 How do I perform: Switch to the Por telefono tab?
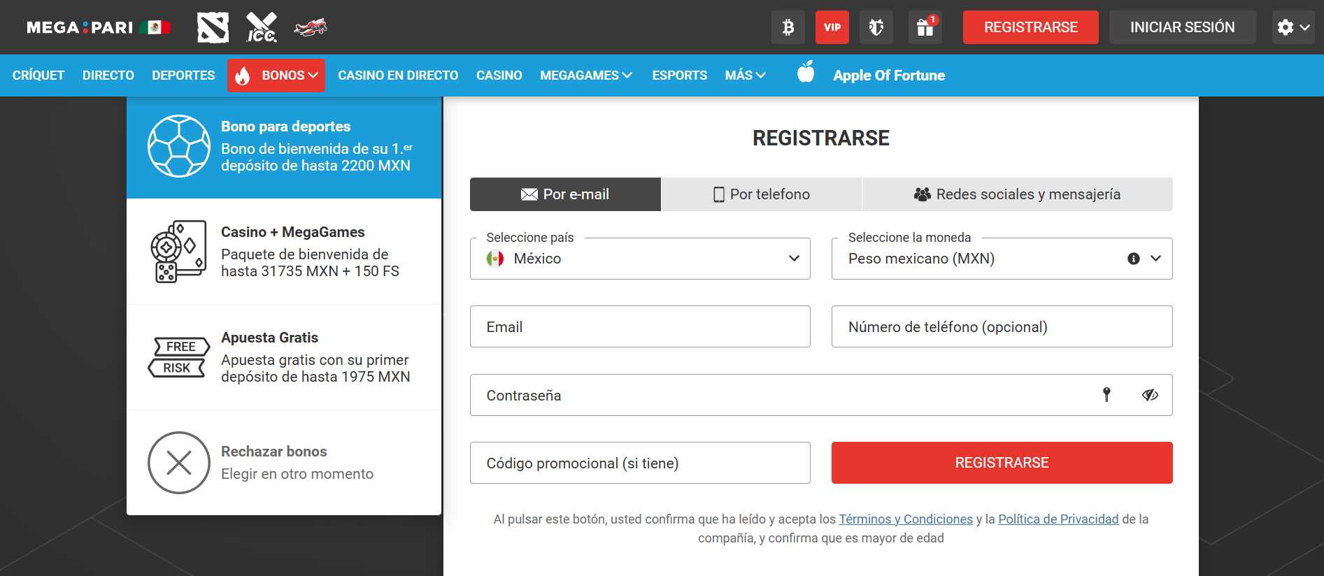coord(761,194)
